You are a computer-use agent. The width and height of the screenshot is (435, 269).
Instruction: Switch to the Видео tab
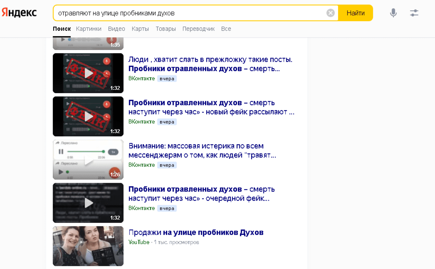(x=116, y=29)
